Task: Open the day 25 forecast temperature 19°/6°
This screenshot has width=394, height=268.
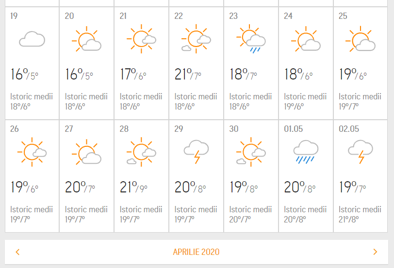Action: coord(352,75)
